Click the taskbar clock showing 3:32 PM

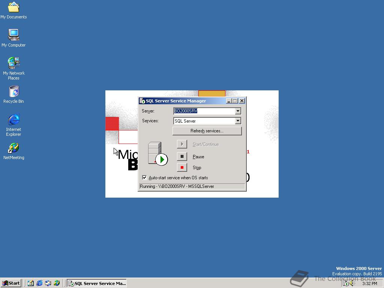(x=369, y=283)
